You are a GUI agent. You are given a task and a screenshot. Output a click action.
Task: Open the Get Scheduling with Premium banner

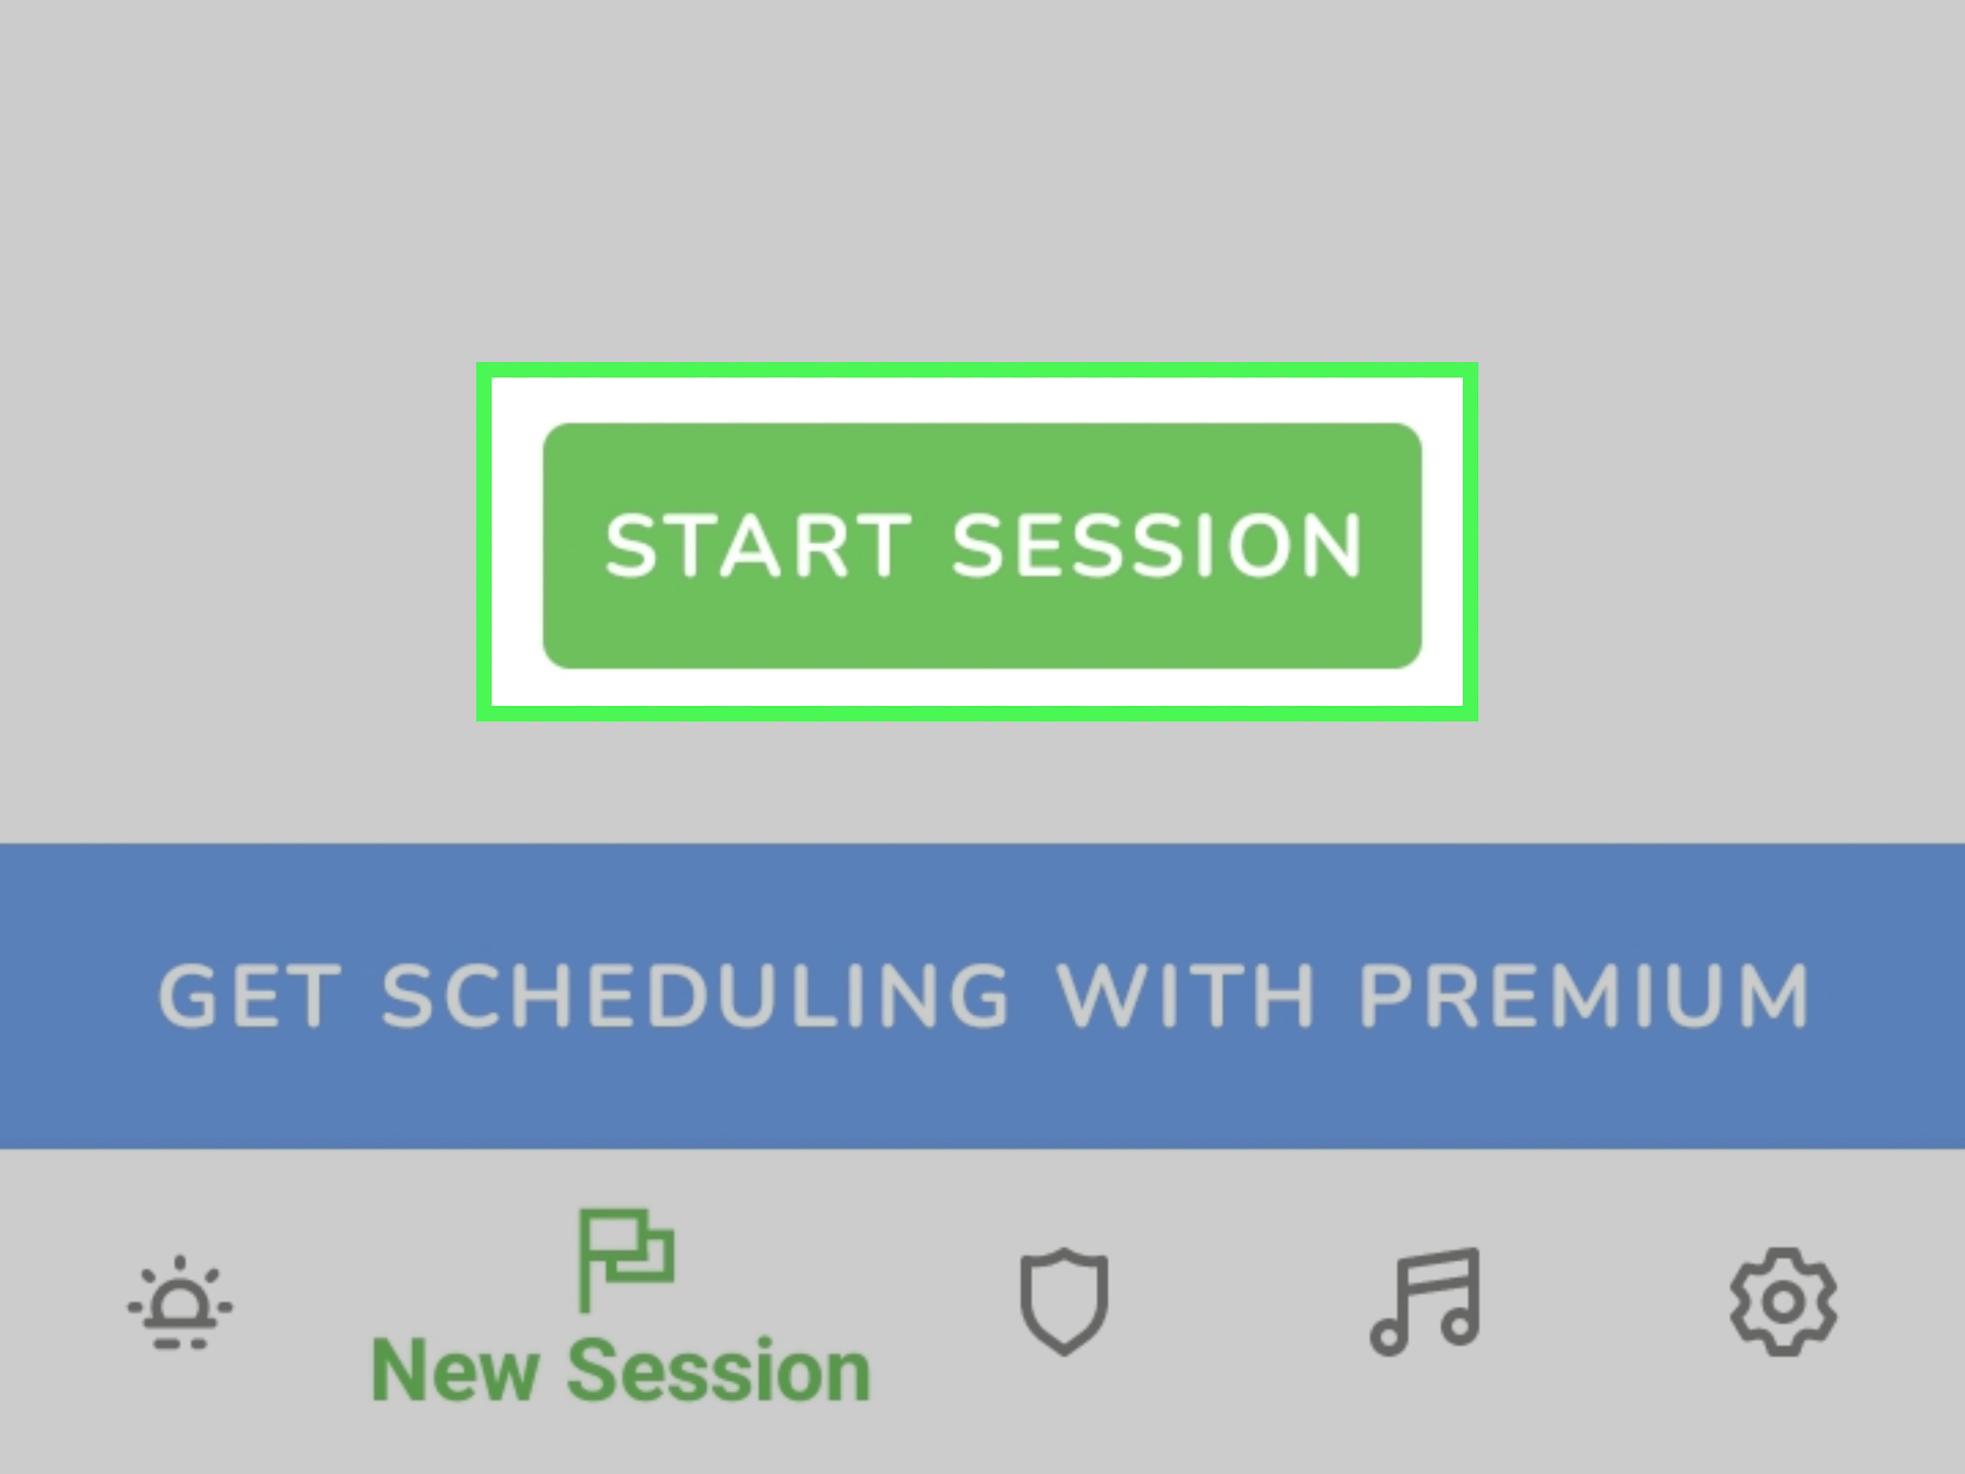[x=982, y=996]
